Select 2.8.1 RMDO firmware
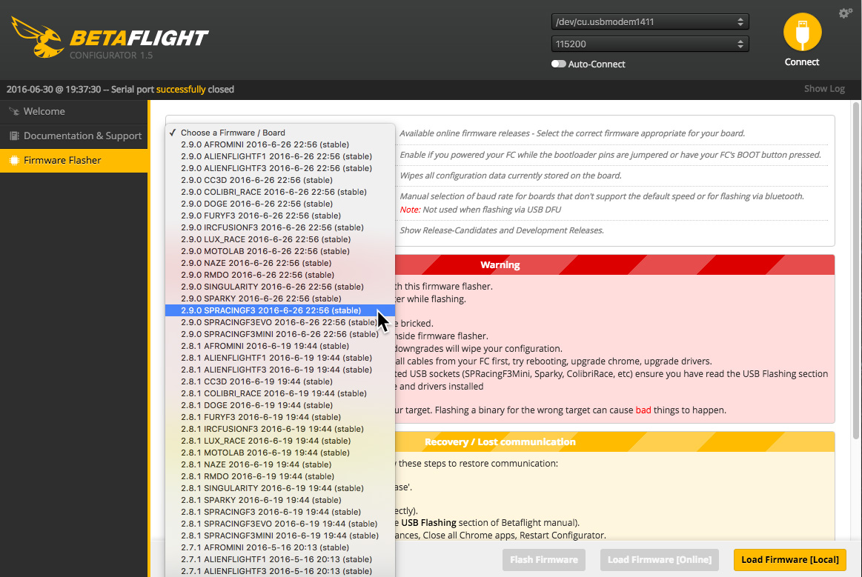The width and height of the screenshot is (862, 577). coord(280,476)
